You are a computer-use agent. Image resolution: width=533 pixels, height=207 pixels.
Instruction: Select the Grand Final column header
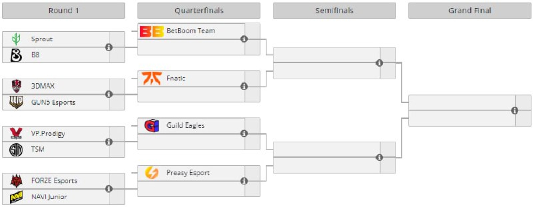point(469,11)
